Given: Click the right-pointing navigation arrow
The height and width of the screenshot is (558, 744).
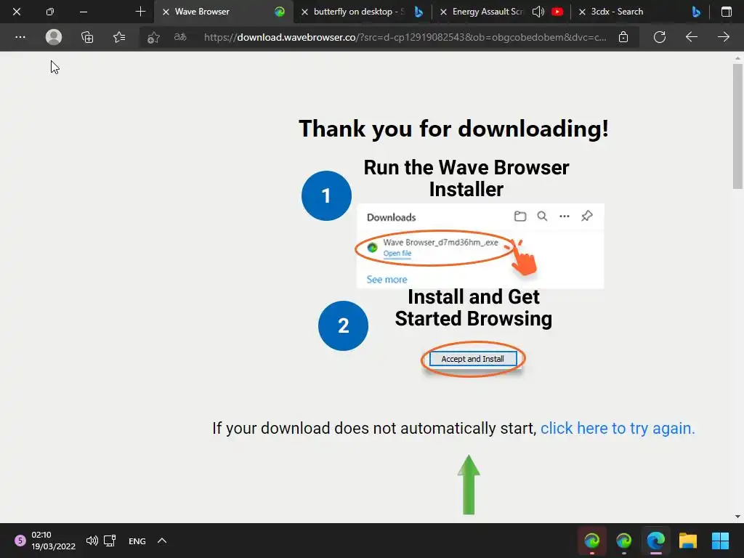Looking at the screenshot, I should click(723, 37).
